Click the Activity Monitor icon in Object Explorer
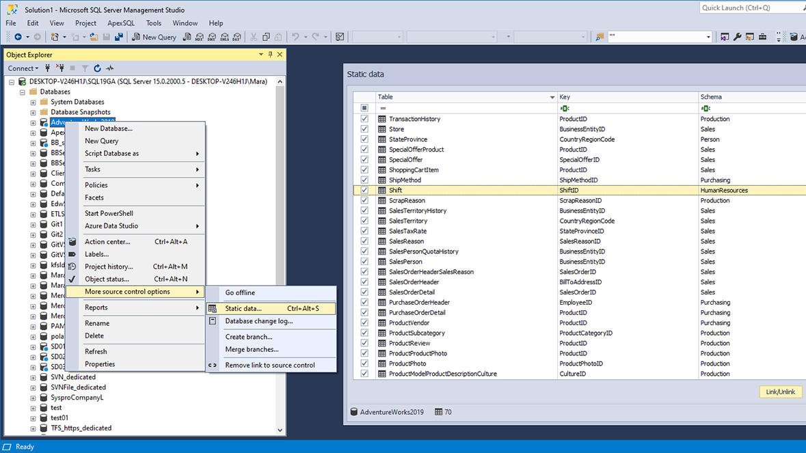The image size is (806, 453). pos(110,68)
